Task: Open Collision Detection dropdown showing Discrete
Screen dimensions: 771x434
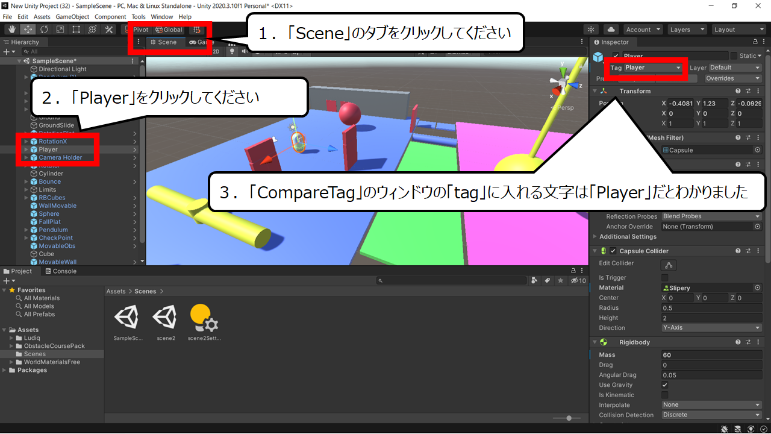Action: pyautogui.click(x=712, y=415)
